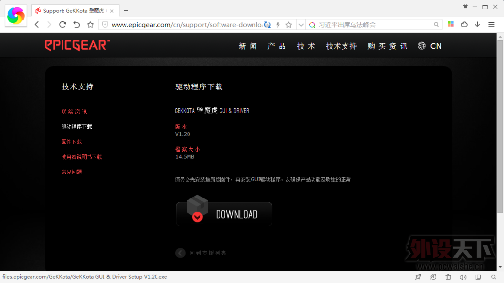Open the 使用者说明书下载 link

pos(82,157)
